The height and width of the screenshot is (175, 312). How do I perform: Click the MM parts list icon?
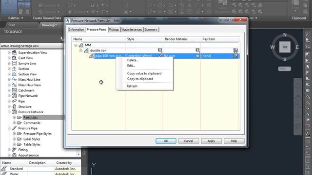(x=81, y=45)
